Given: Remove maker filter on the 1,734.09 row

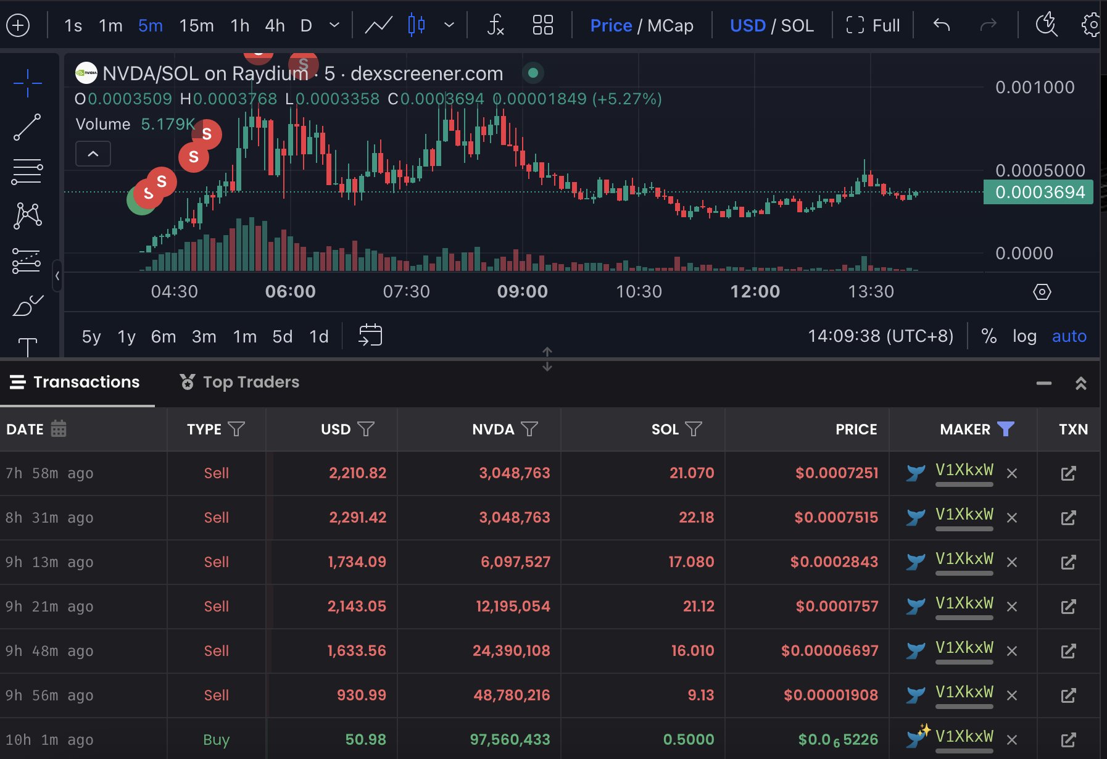Looking at the screenshot, I should tap(1012, 562).
